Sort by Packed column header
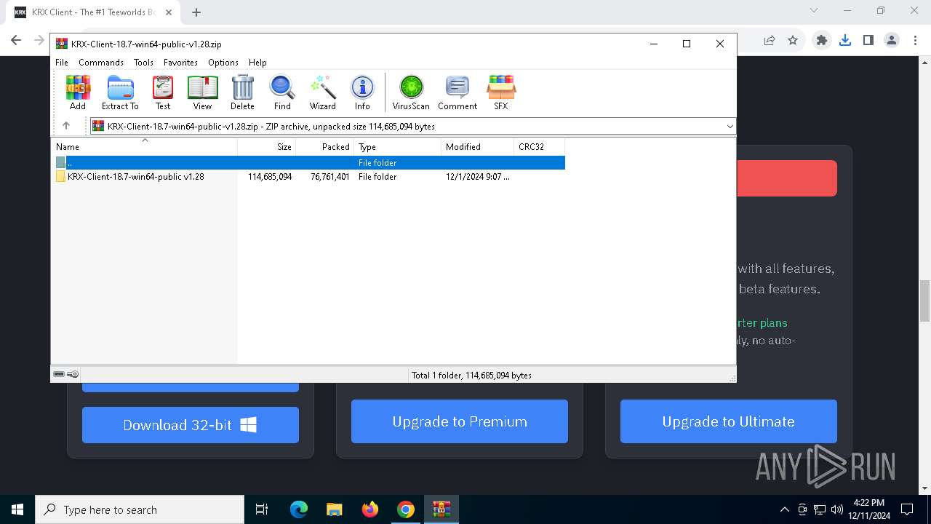Image resolution: width=931 pixels, height=524 pixels. click(325, 146)
